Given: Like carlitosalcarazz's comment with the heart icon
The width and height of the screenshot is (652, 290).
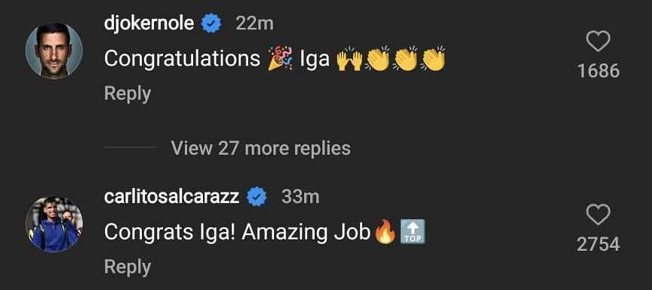Looking at the screenshot, I should [x=598, y=214].
